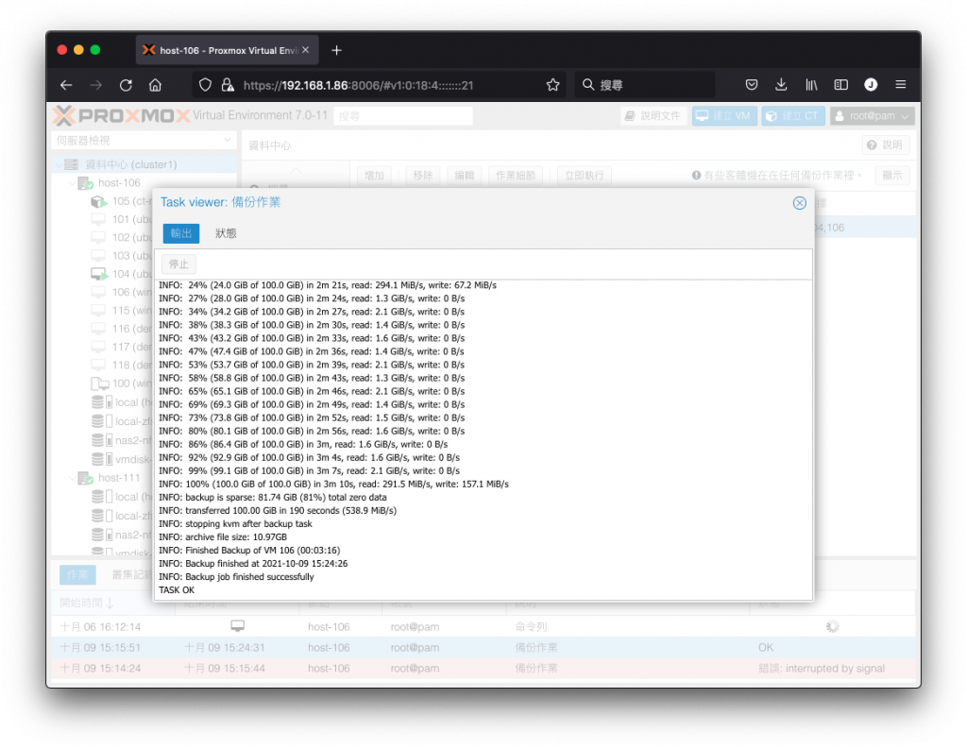967x749 pixels.
Task: Select VM 106 in the tree
Action: (x=121, y=293)
